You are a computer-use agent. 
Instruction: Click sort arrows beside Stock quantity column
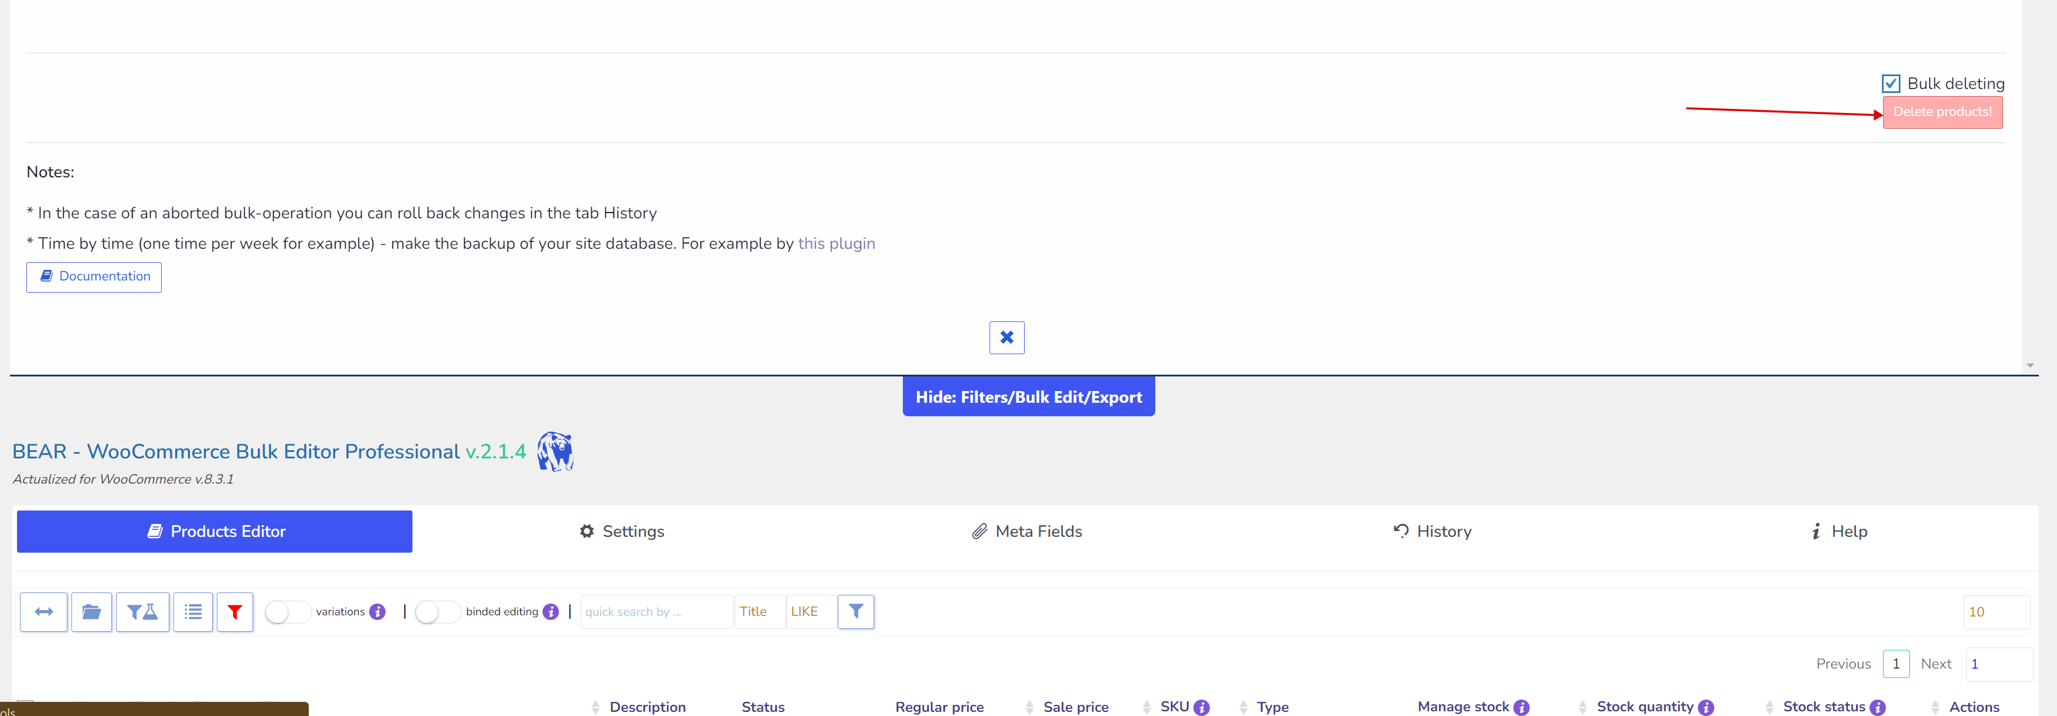point(1584,707)
